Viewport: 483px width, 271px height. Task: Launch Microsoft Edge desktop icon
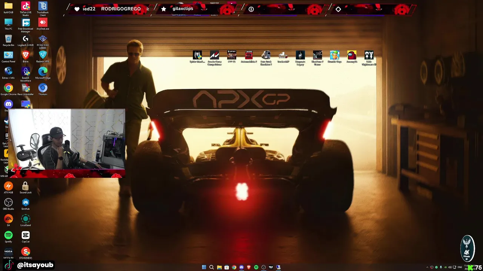43,73
